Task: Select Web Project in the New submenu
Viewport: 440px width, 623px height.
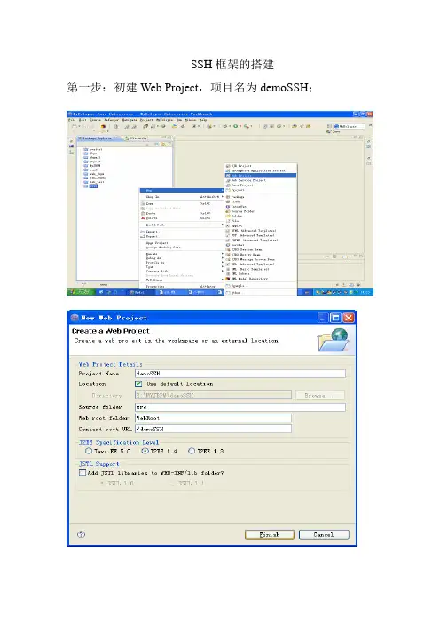Action: coord(261,175)
